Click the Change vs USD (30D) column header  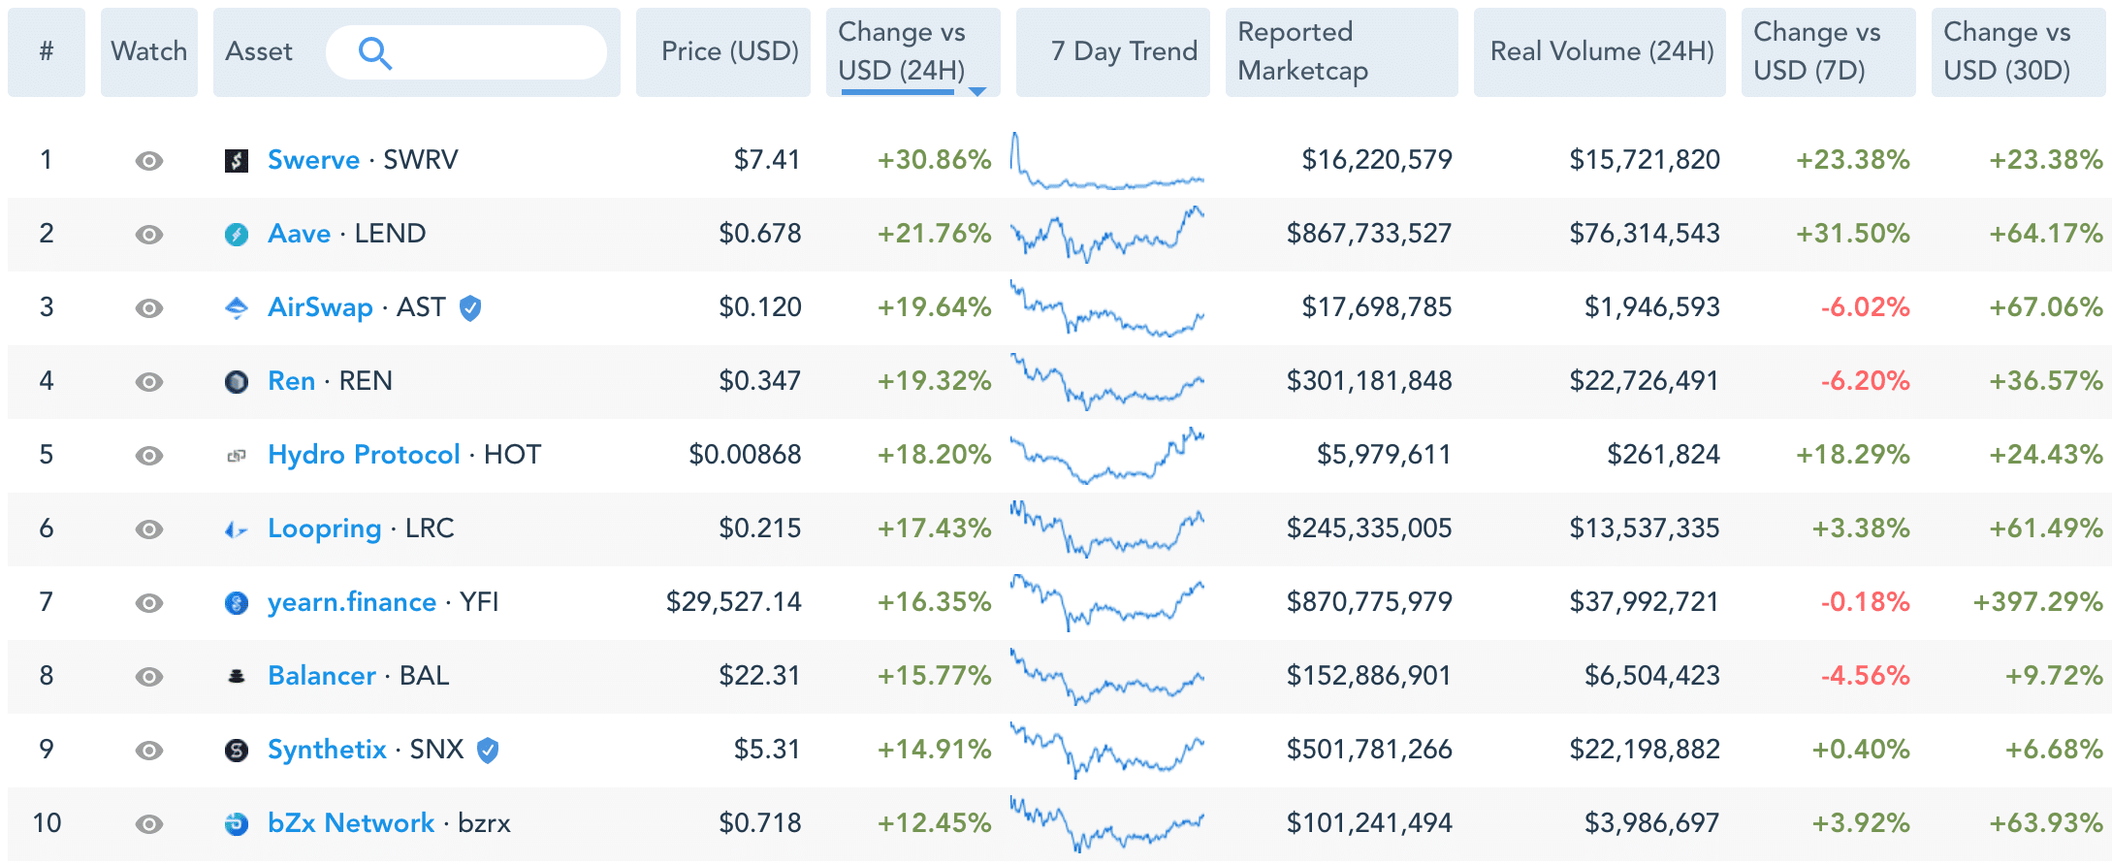(x=2006, y=51)
